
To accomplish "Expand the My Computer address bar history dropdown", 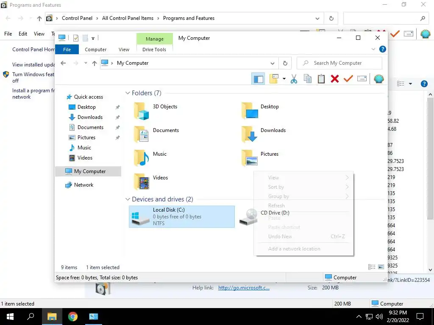I will click(273, 63).
